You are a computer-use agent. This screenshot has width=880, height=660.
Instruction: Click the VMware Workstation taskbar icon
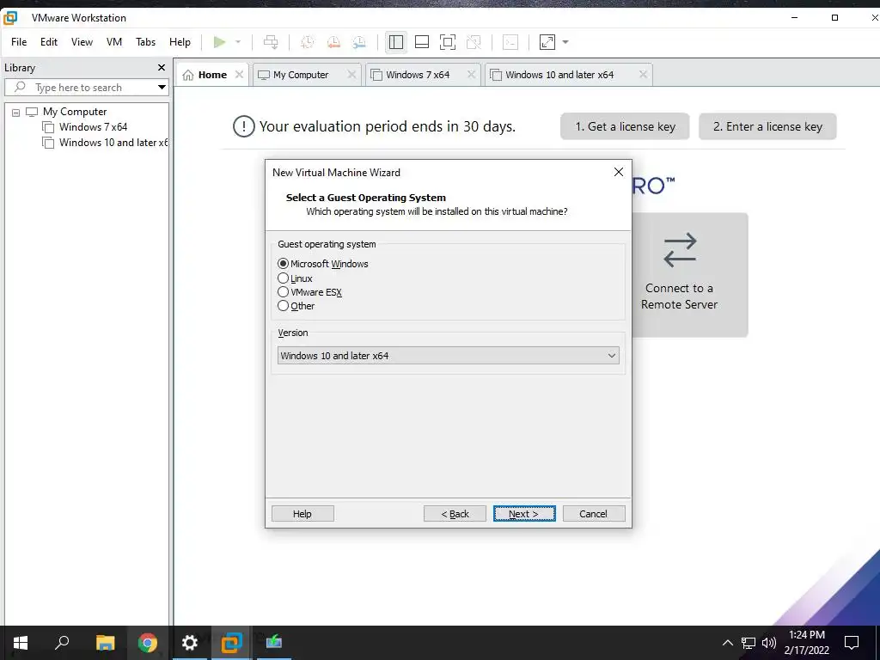[x=231, y=643]
